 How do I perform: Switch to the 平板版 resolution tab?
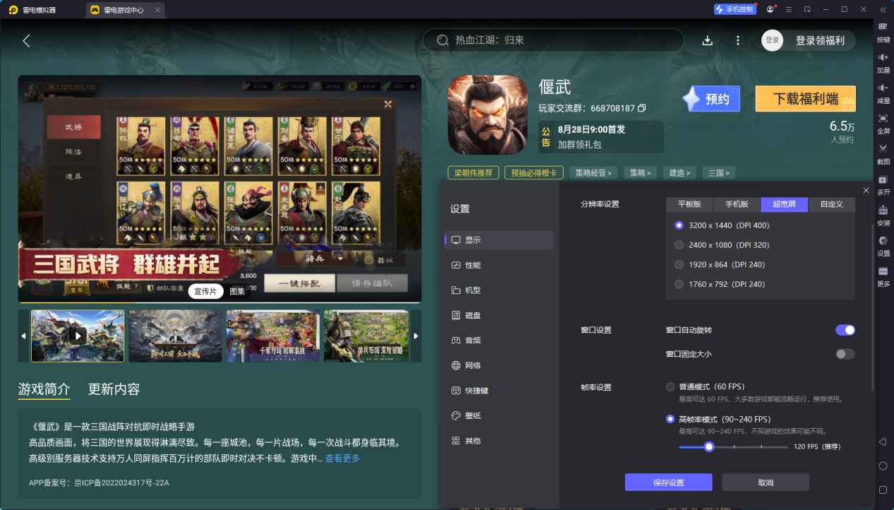689,204
